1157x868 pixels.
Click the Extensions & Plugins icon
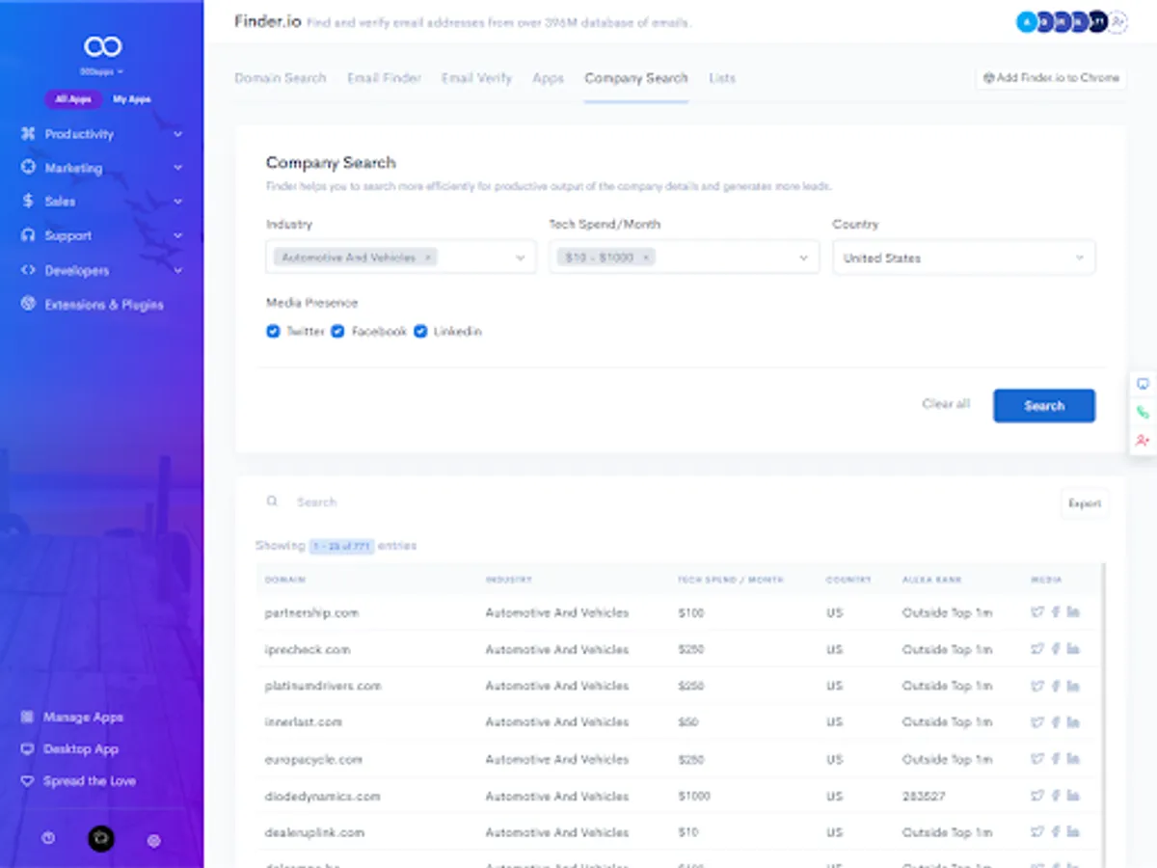(28, 304)
